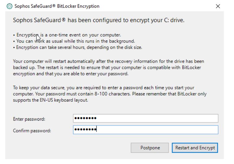Viewport: 234px width, 164px height.
Task: Click the 'Encryption can take several hours' bullet
Action: [79, 47]
